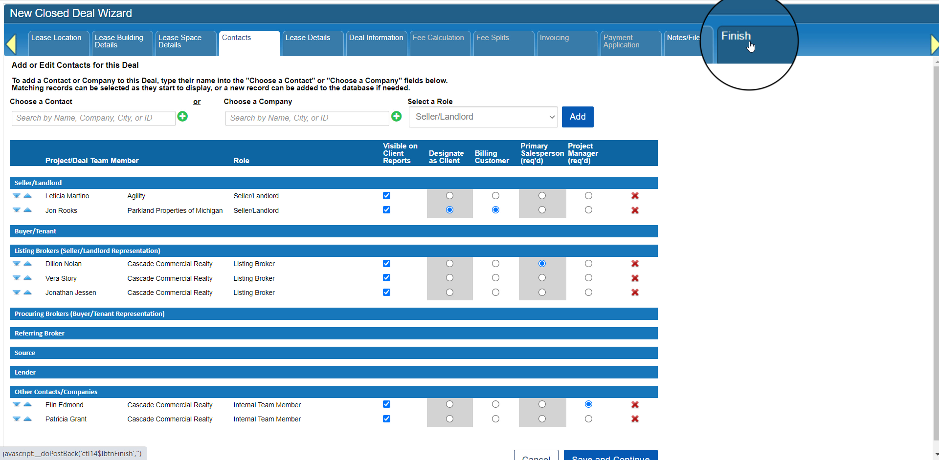Delete Dillon Nolan using red X icon
Viewport: 939px width, 460px height.
pyautogui.click(x=635, y=264)
